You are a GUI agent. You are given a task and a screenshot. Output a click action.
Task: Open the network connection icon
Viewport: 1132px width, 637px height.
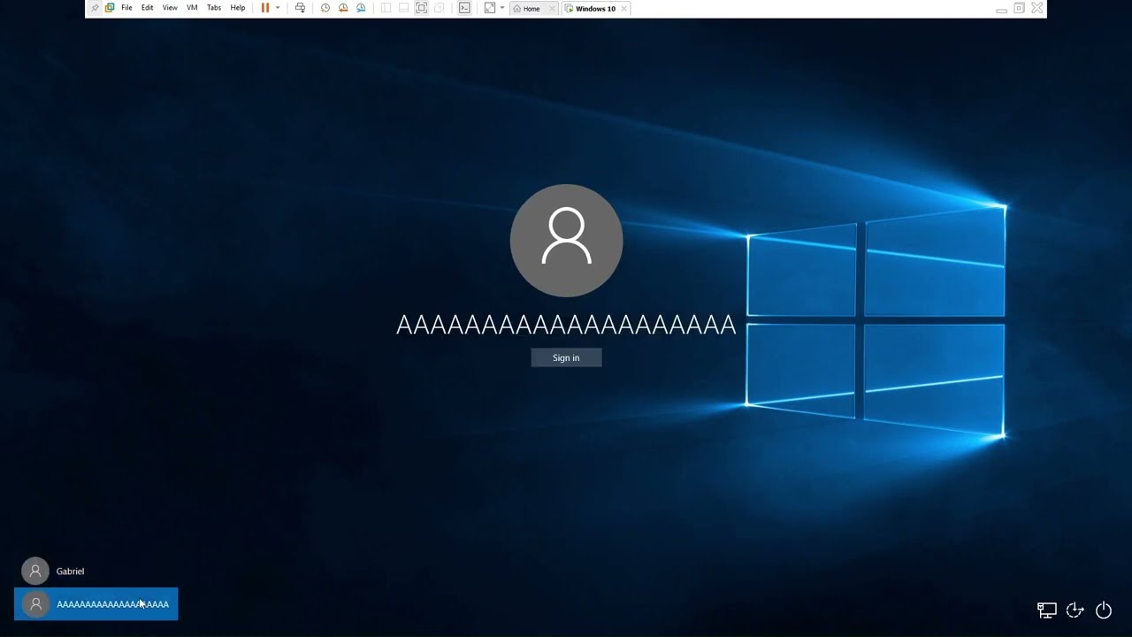[x=1047, y=610]
